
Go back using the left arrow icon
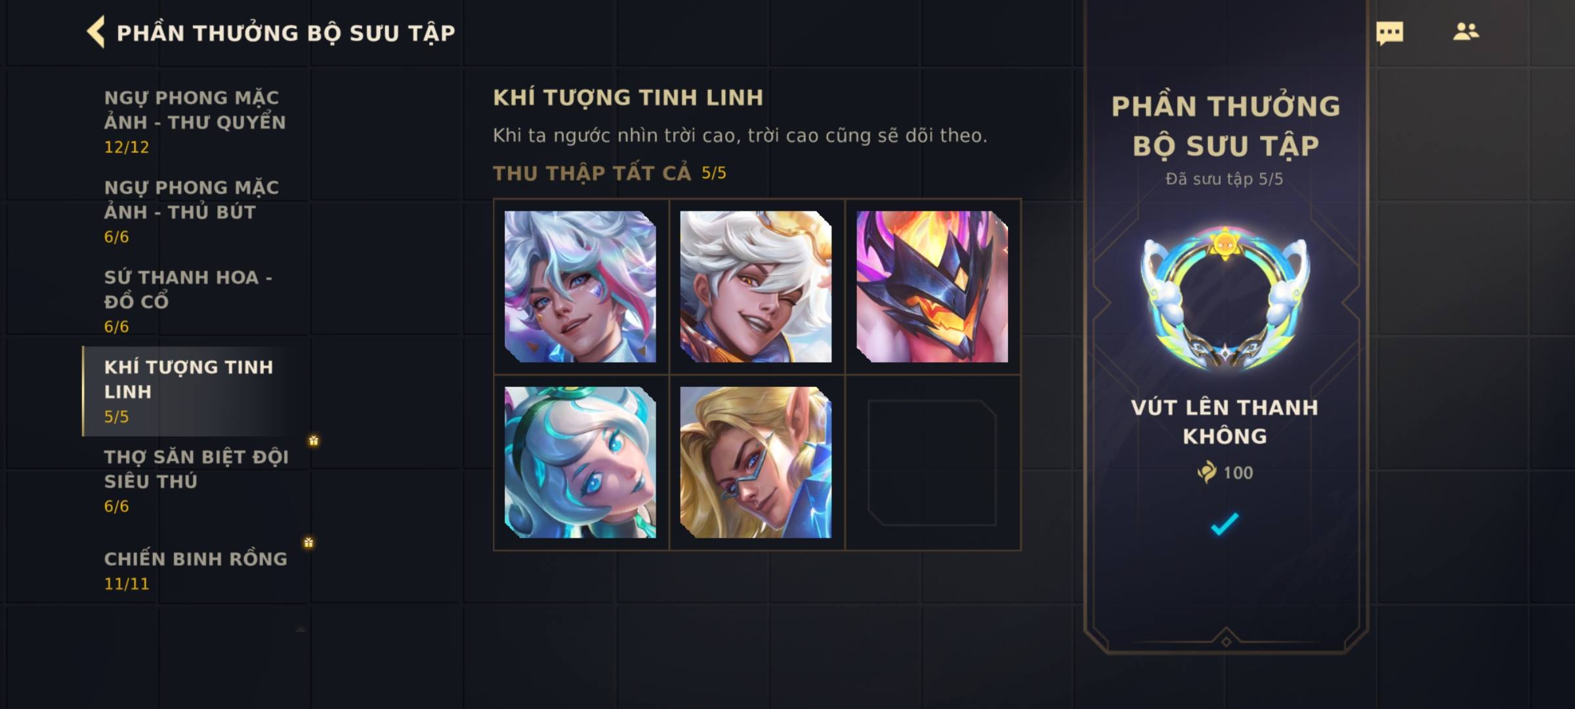[x=96, y=32]
